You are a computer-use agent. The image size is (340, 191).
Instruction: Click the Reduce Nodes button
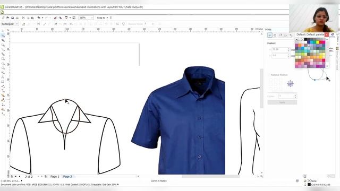click(135, 24)
